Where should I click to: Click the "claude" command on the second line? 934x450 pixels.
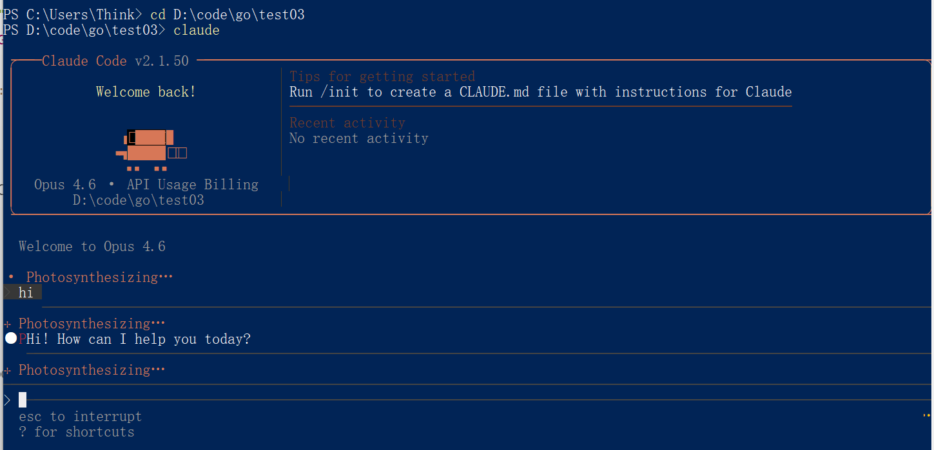[197, 30]
